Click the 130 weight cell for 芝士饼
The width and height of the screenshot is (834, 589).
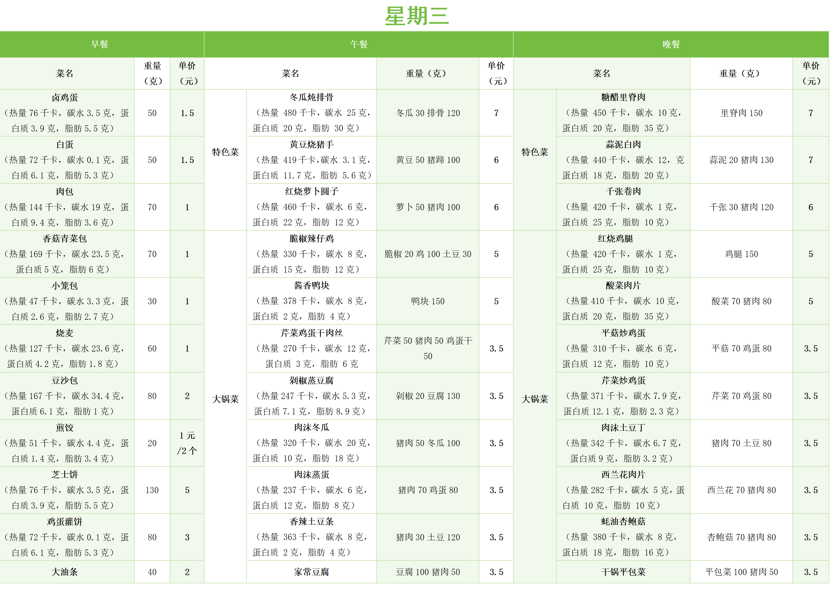152,490
